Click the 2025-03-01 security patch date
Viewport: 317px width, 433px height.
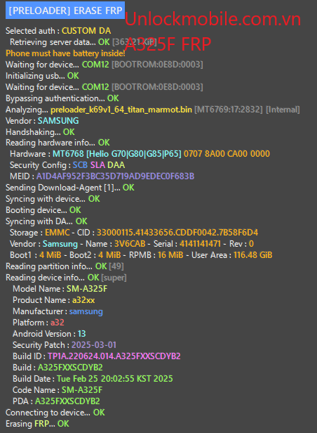coord(94,345)
